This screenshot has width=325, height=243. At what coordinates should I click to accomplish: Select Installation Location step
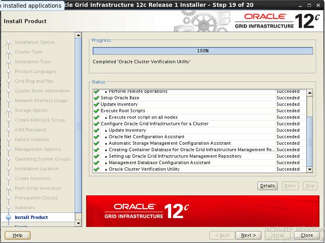pos(37,169)
